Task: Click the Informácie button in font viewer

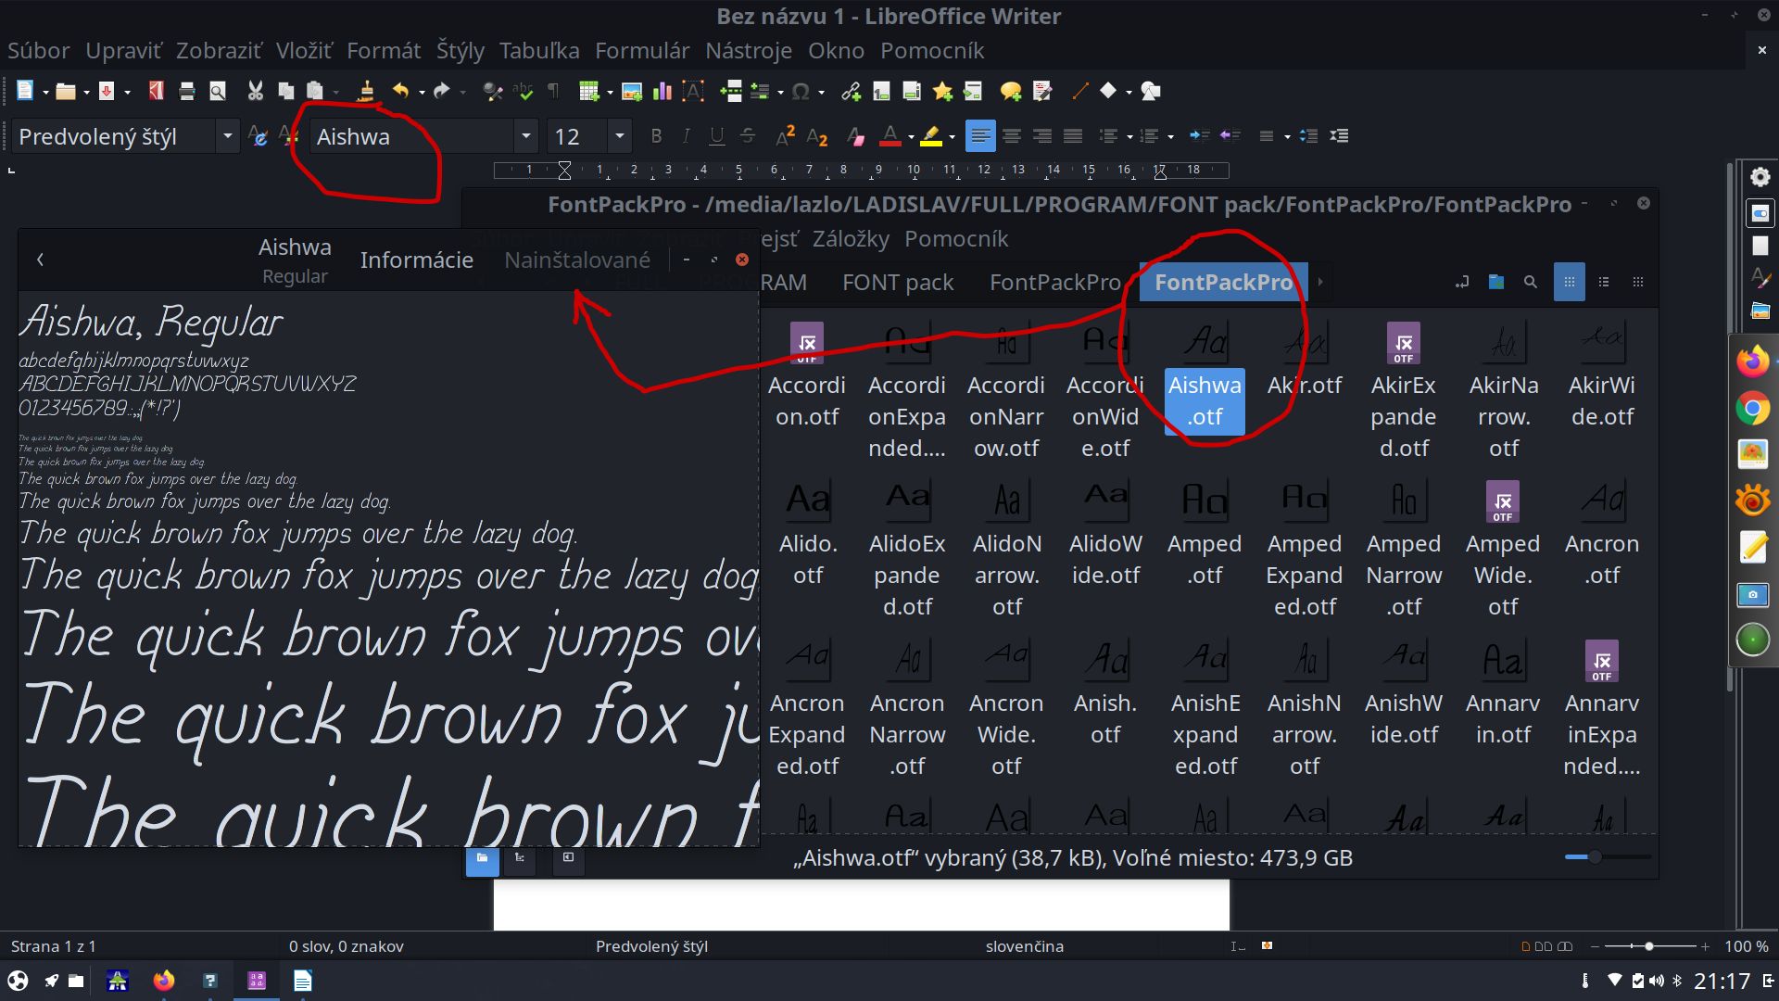Action: (x=416, y=260)
